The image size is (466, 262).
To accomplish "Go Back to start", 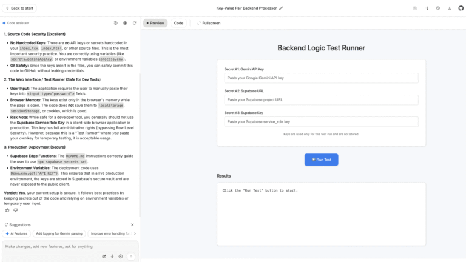I will tap(20, 8).
